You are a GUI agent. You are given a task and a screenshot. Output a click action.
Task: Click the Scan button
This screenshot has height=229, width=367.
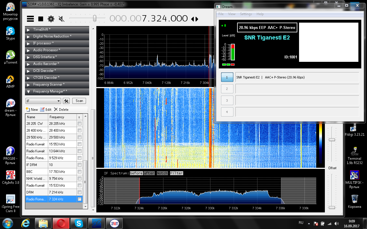tap(79, 101)
